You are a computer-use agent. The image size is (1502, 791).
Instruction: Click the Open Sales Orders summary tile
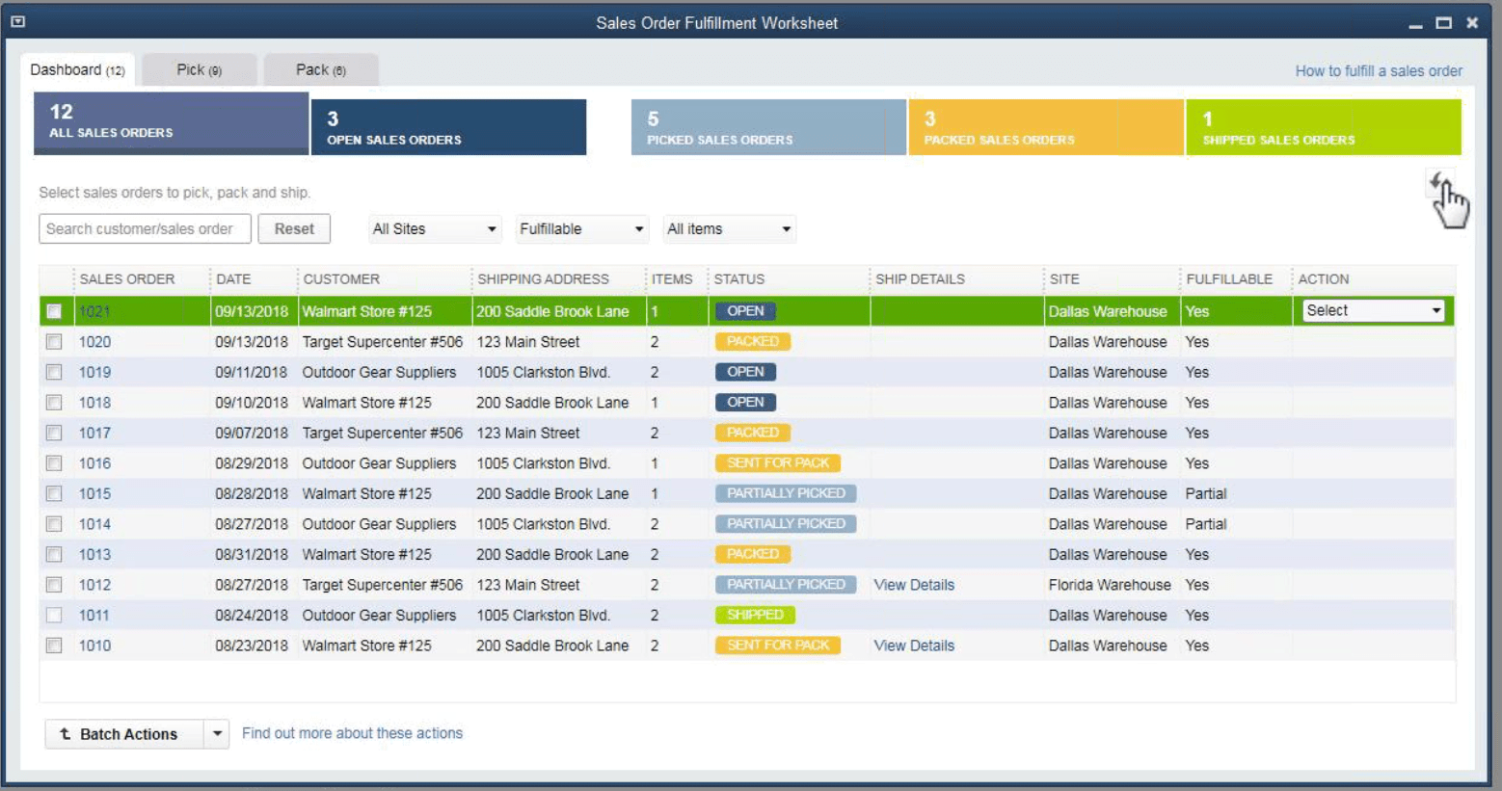(447, 126)
